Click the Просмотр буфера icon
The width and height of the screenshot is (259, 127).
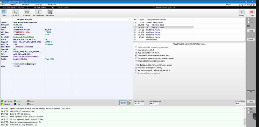point(240,5)
